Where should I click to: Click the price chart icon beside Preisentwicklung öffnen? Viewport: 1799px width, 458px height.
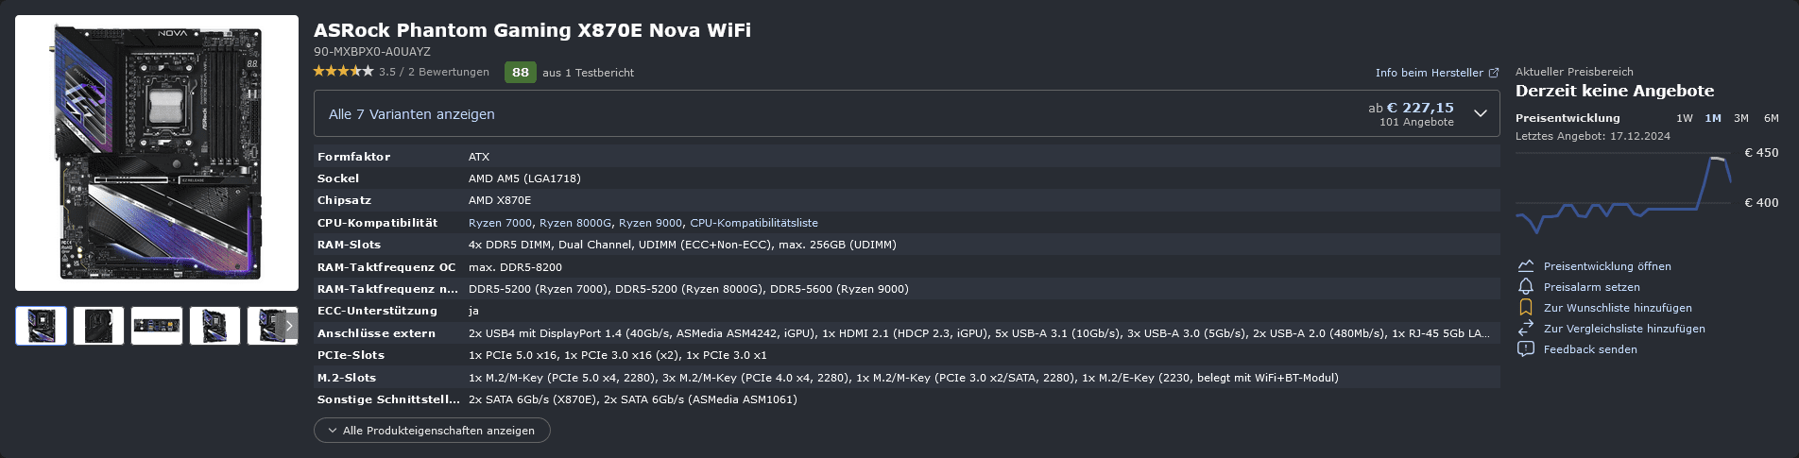pyautogui.click(x=1526, y=266)
